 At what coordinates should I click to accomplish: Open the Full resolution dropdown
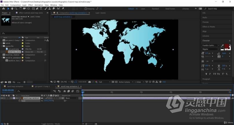105,82
